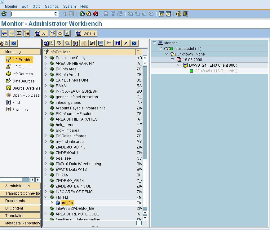Expand the BW310 Data Warehousing node
The height and width of the screenshot is (230, 270).
point(46,164)
